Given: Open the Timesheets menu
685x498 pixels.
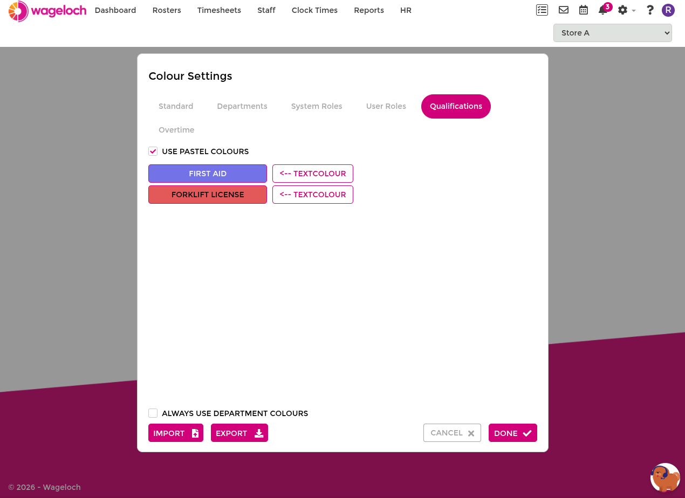Looking at the screenshot, I should point(219,10).
